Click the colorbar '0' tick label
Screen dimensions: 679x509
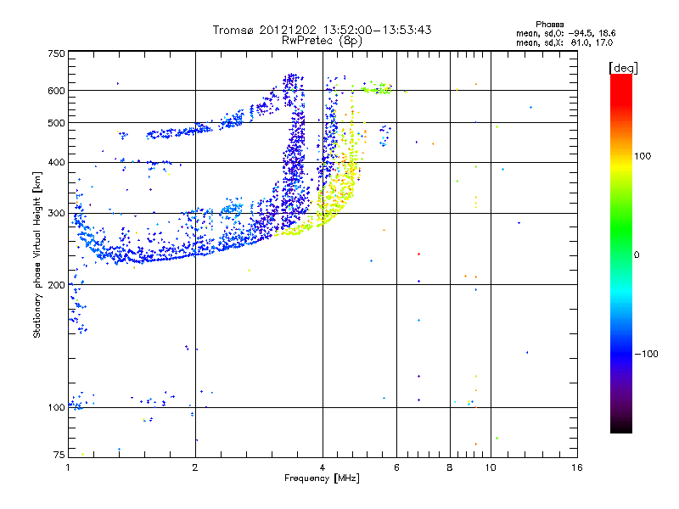tap(637, 255)
